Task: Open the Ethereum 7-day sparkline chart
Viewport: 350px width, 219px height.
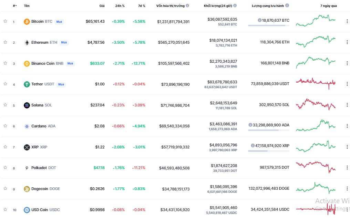Action: pyautogui.click(x=316, y=41)
